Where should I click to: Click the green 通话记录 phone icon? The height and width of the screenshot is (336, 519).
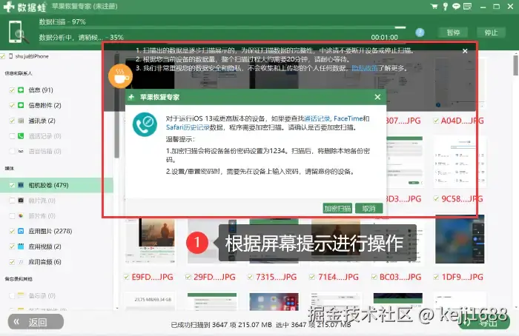click(21, 135)
